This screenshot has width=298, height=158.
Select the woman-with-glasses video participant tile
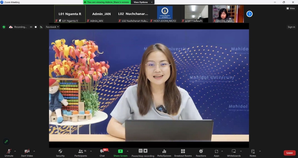pos(228,14)
